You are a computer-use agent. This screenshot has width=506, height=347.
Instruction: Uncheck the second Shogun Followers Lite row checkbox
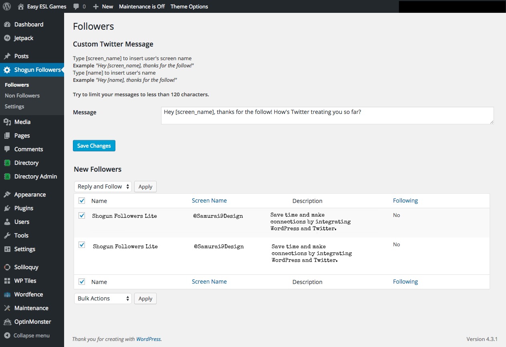click(x=82, y=245)
